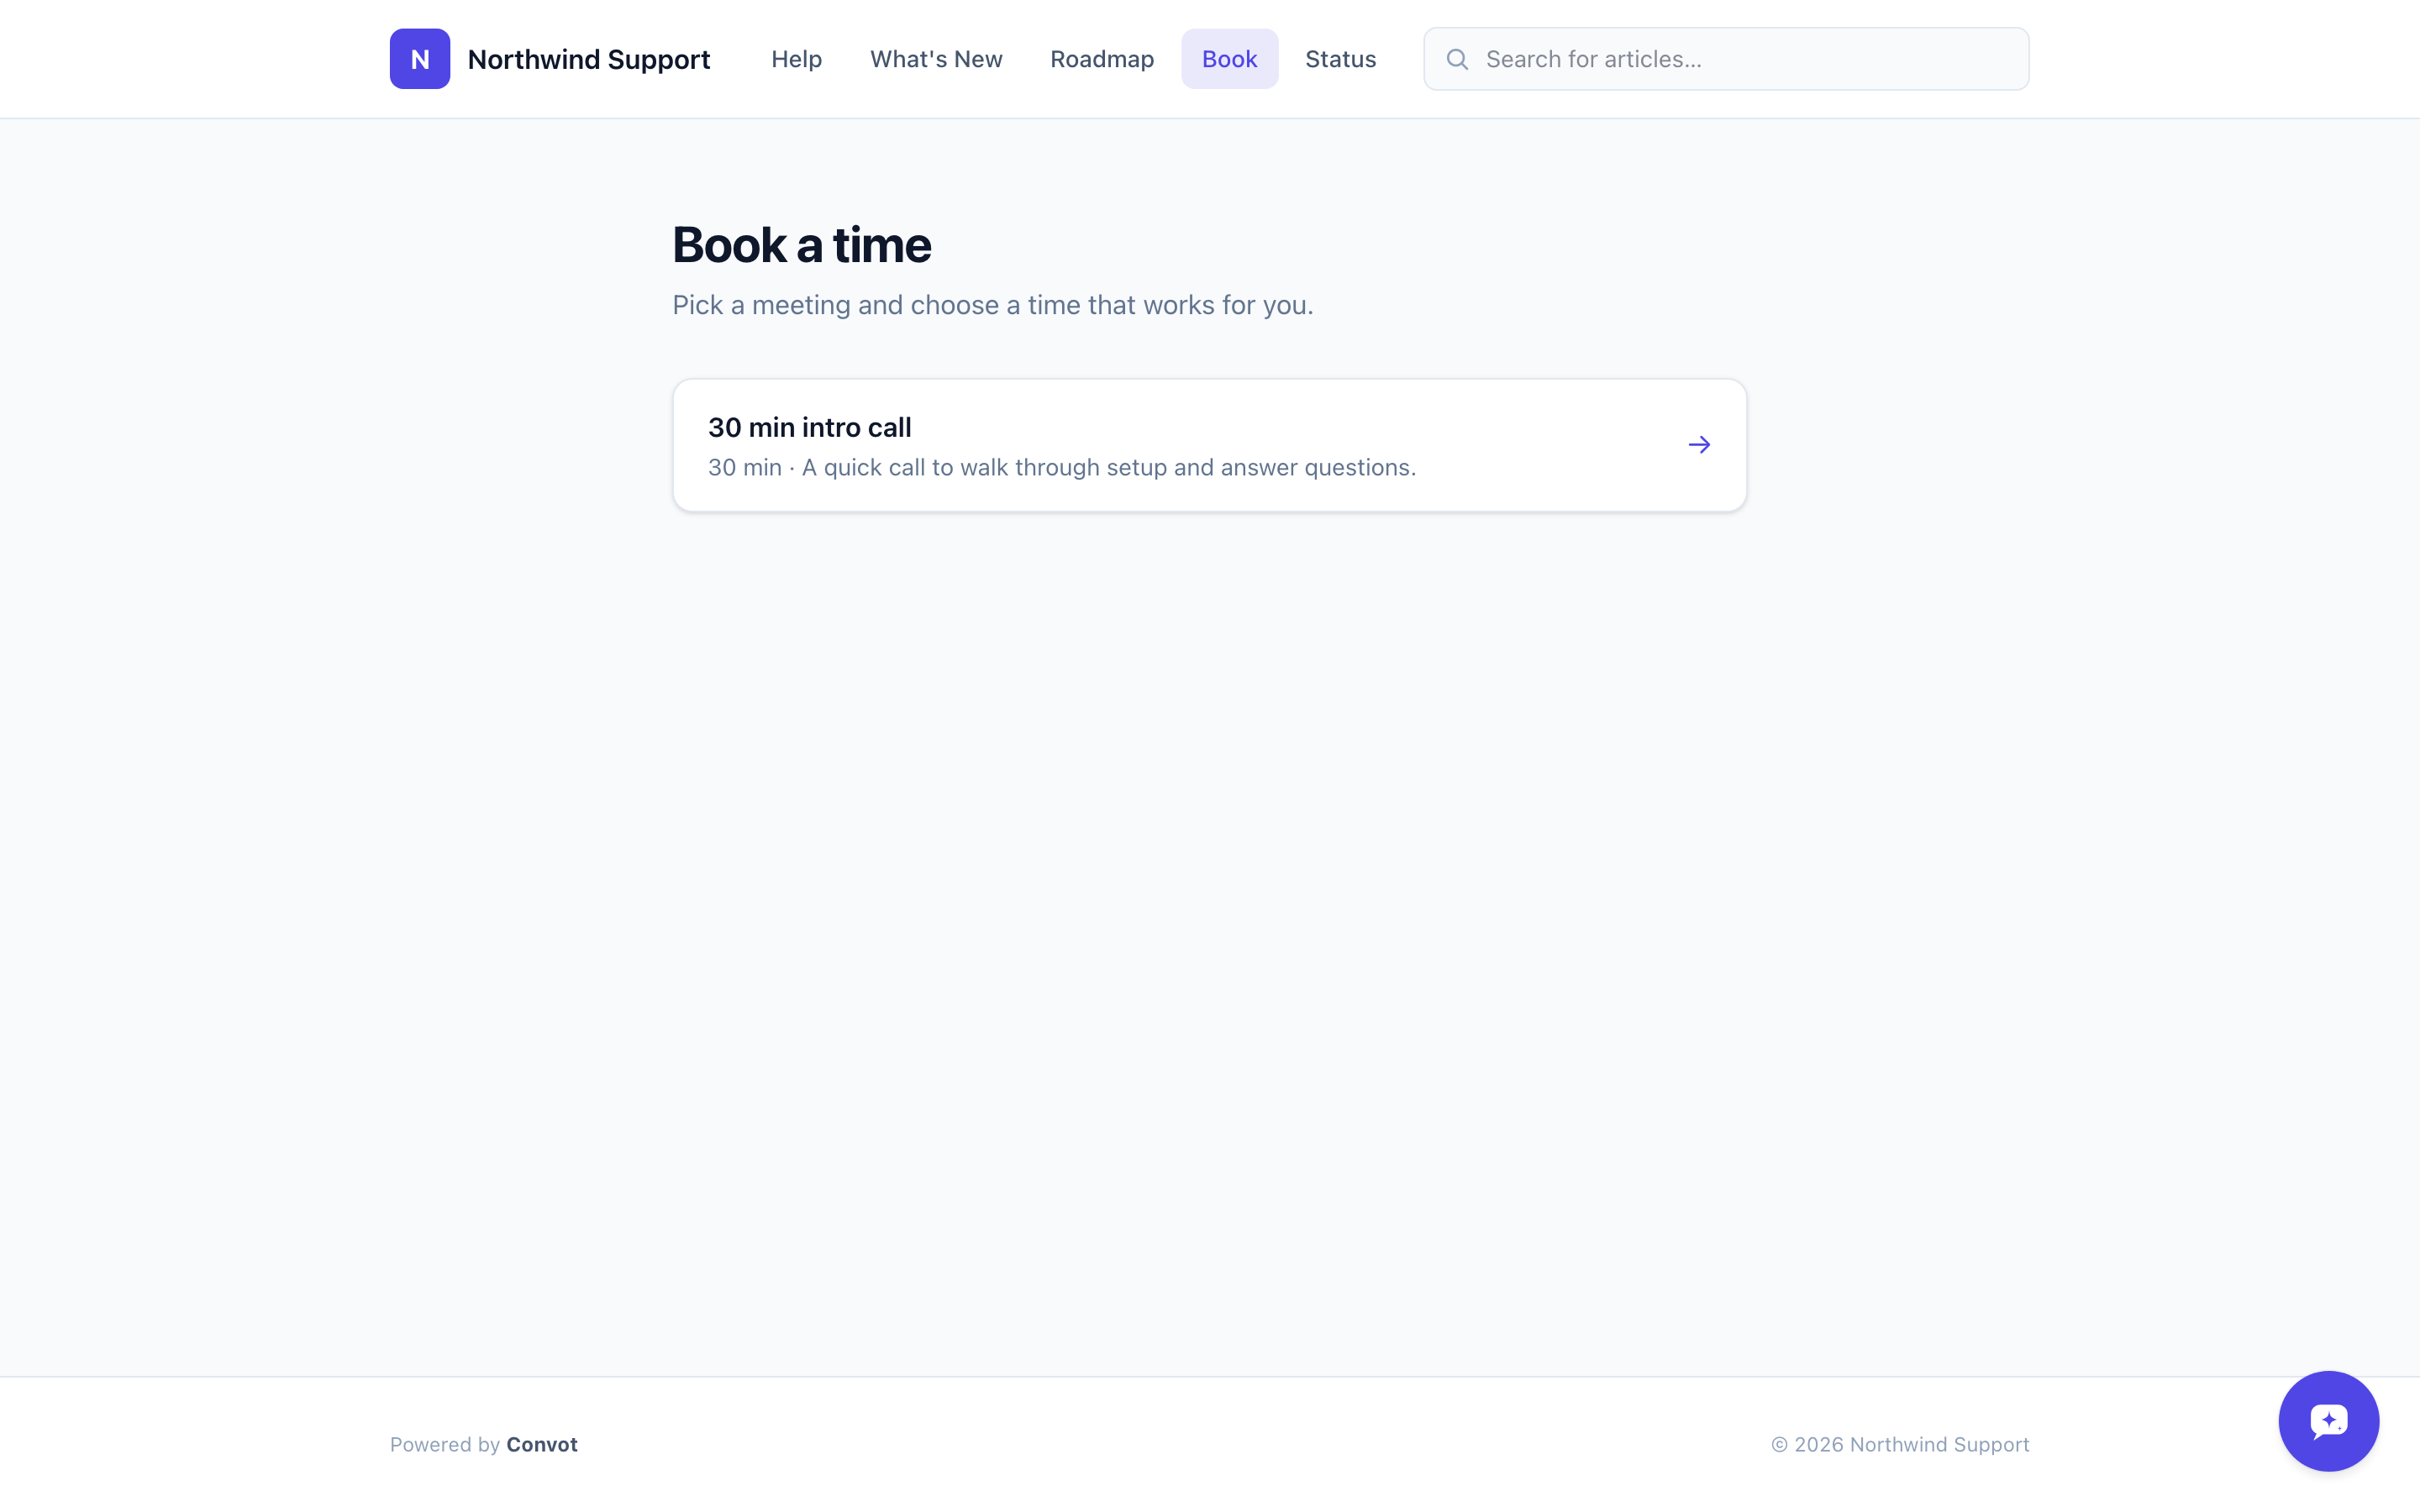This screenshot has width=2420, height=1512.
Task: Click the arrow on intro call card
Action: (1699, 445)
